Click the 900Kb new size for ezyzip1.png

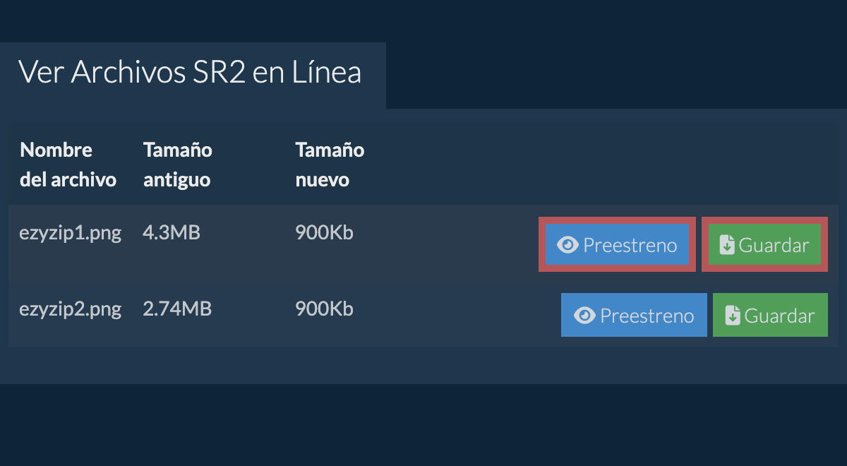[324, 233]
